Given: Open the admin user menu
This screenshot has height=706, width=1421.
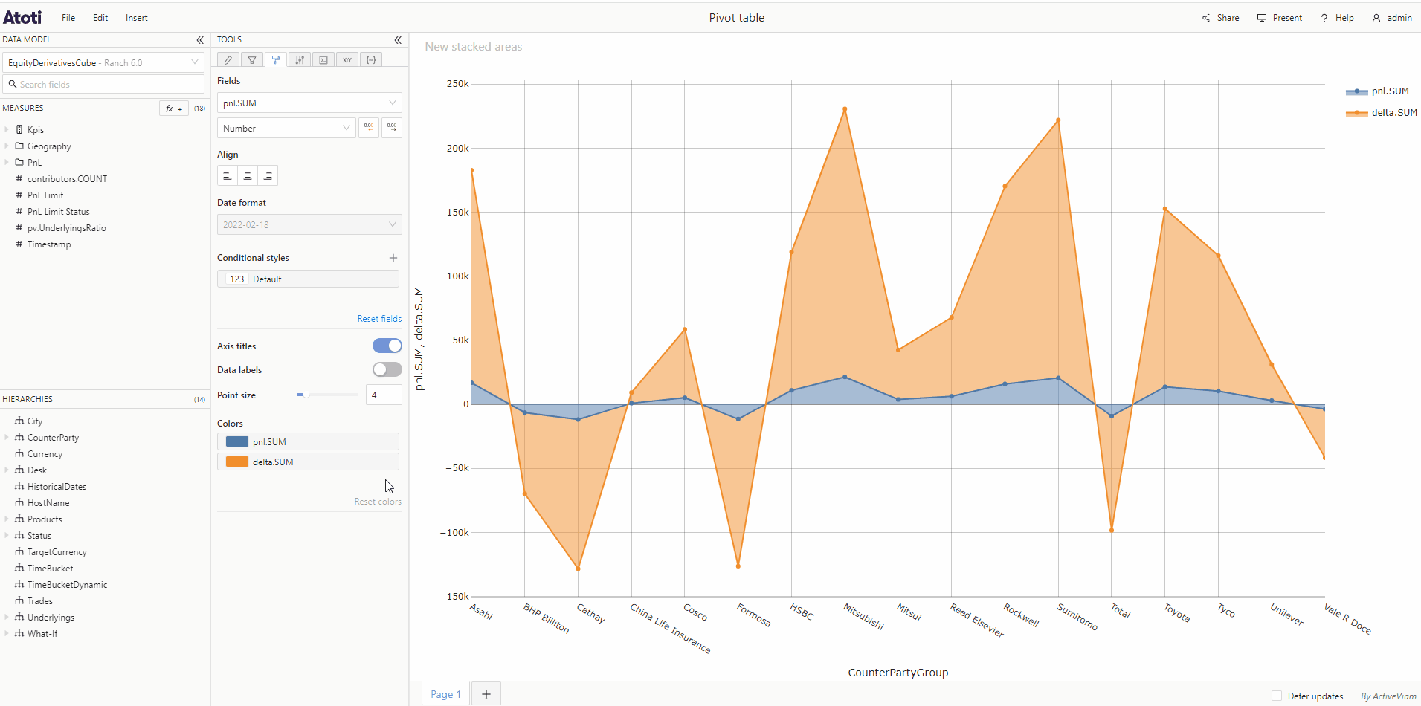Looking at the screenshot, I should (1392, 18).
